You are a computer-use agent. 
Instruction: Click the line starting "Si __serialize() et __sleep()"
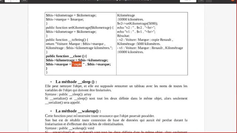click(x=116, y=98)
